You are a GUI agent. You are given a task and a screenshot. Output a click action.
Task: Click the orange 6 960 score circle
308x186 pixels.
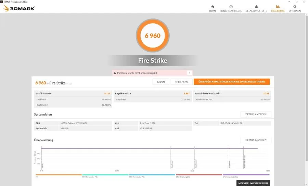pos(153,36)
